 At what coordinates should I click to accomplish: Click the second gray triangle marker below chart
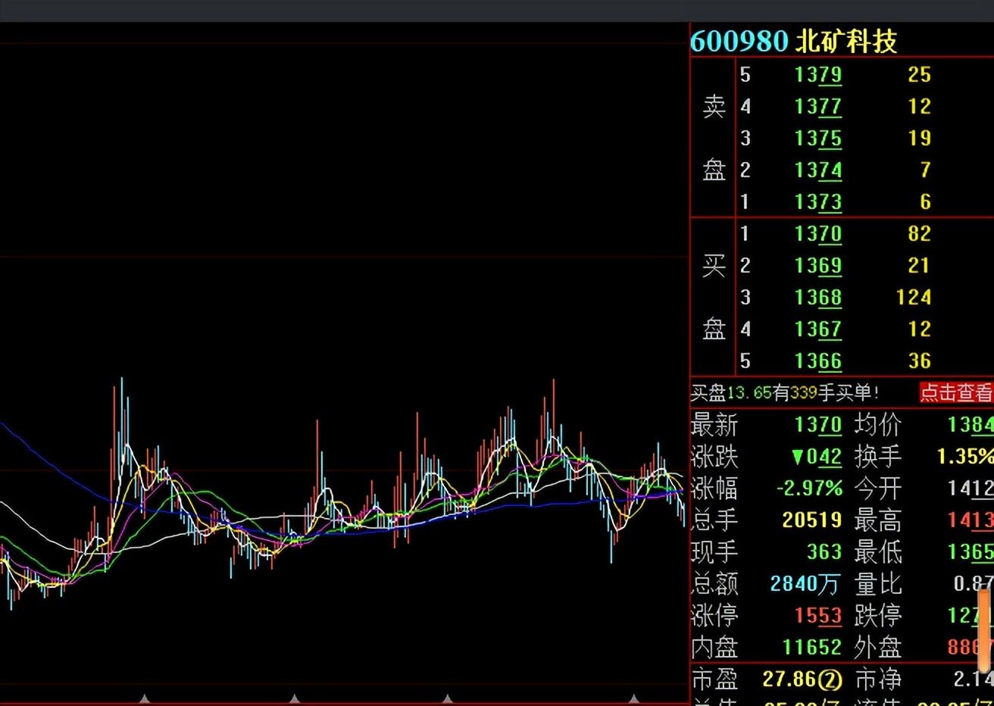pyautogui.click(x=295, y=698)
